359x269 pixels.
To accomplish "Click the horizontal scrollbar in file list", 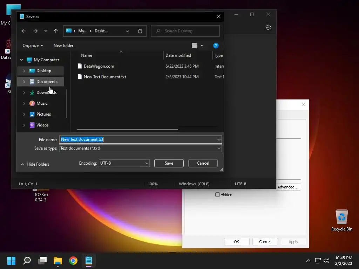I will tap(127, 129).
